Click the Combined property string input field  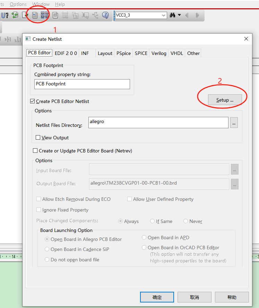click(82, 84)
